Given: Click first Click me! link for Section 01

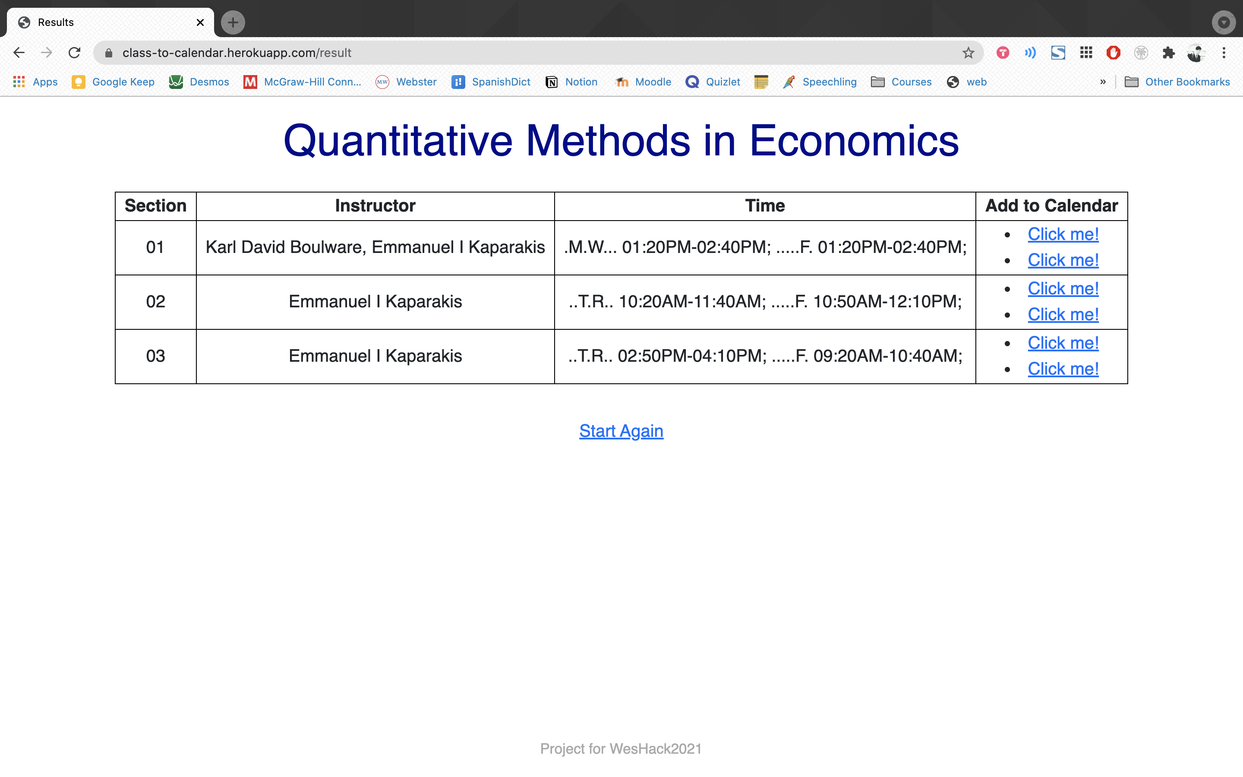Looking at the screenshot, I should [x=1063, y=234].
